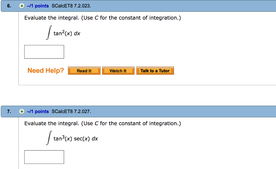The height and width of the screenshot is (169, 276).
Task: Click the Watch It help button
Action: coord(118,71)
